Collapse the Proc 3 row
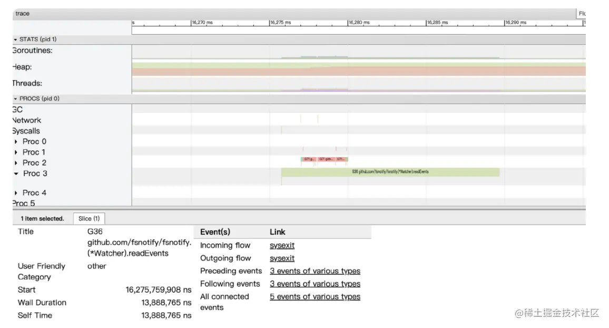Viewport: 609px width, 328px height. (16, 173)
